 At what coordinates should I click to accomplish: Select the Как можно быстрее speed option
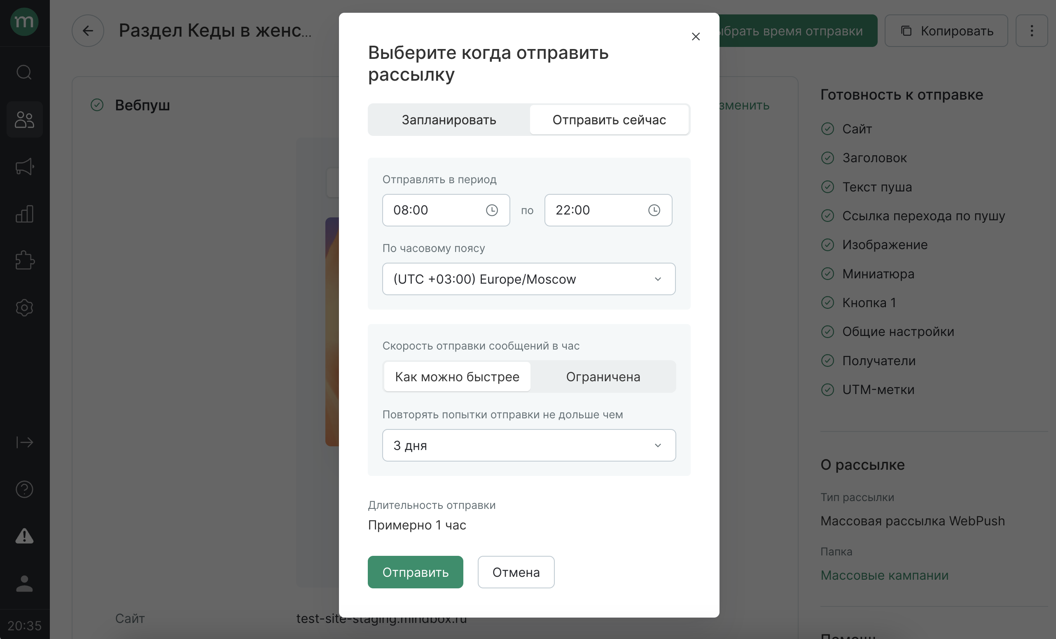[457, 377]
